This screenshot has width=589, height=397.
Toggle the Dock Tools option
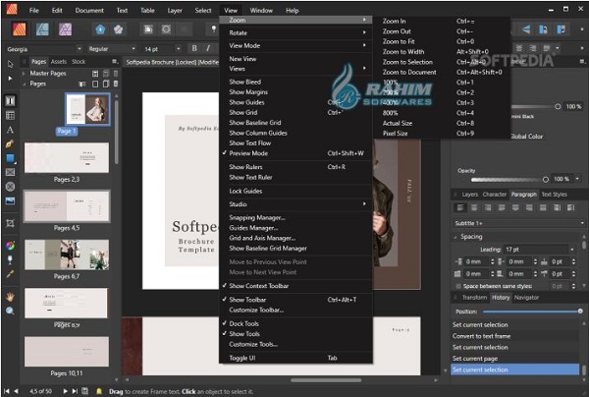click(245, 323)
